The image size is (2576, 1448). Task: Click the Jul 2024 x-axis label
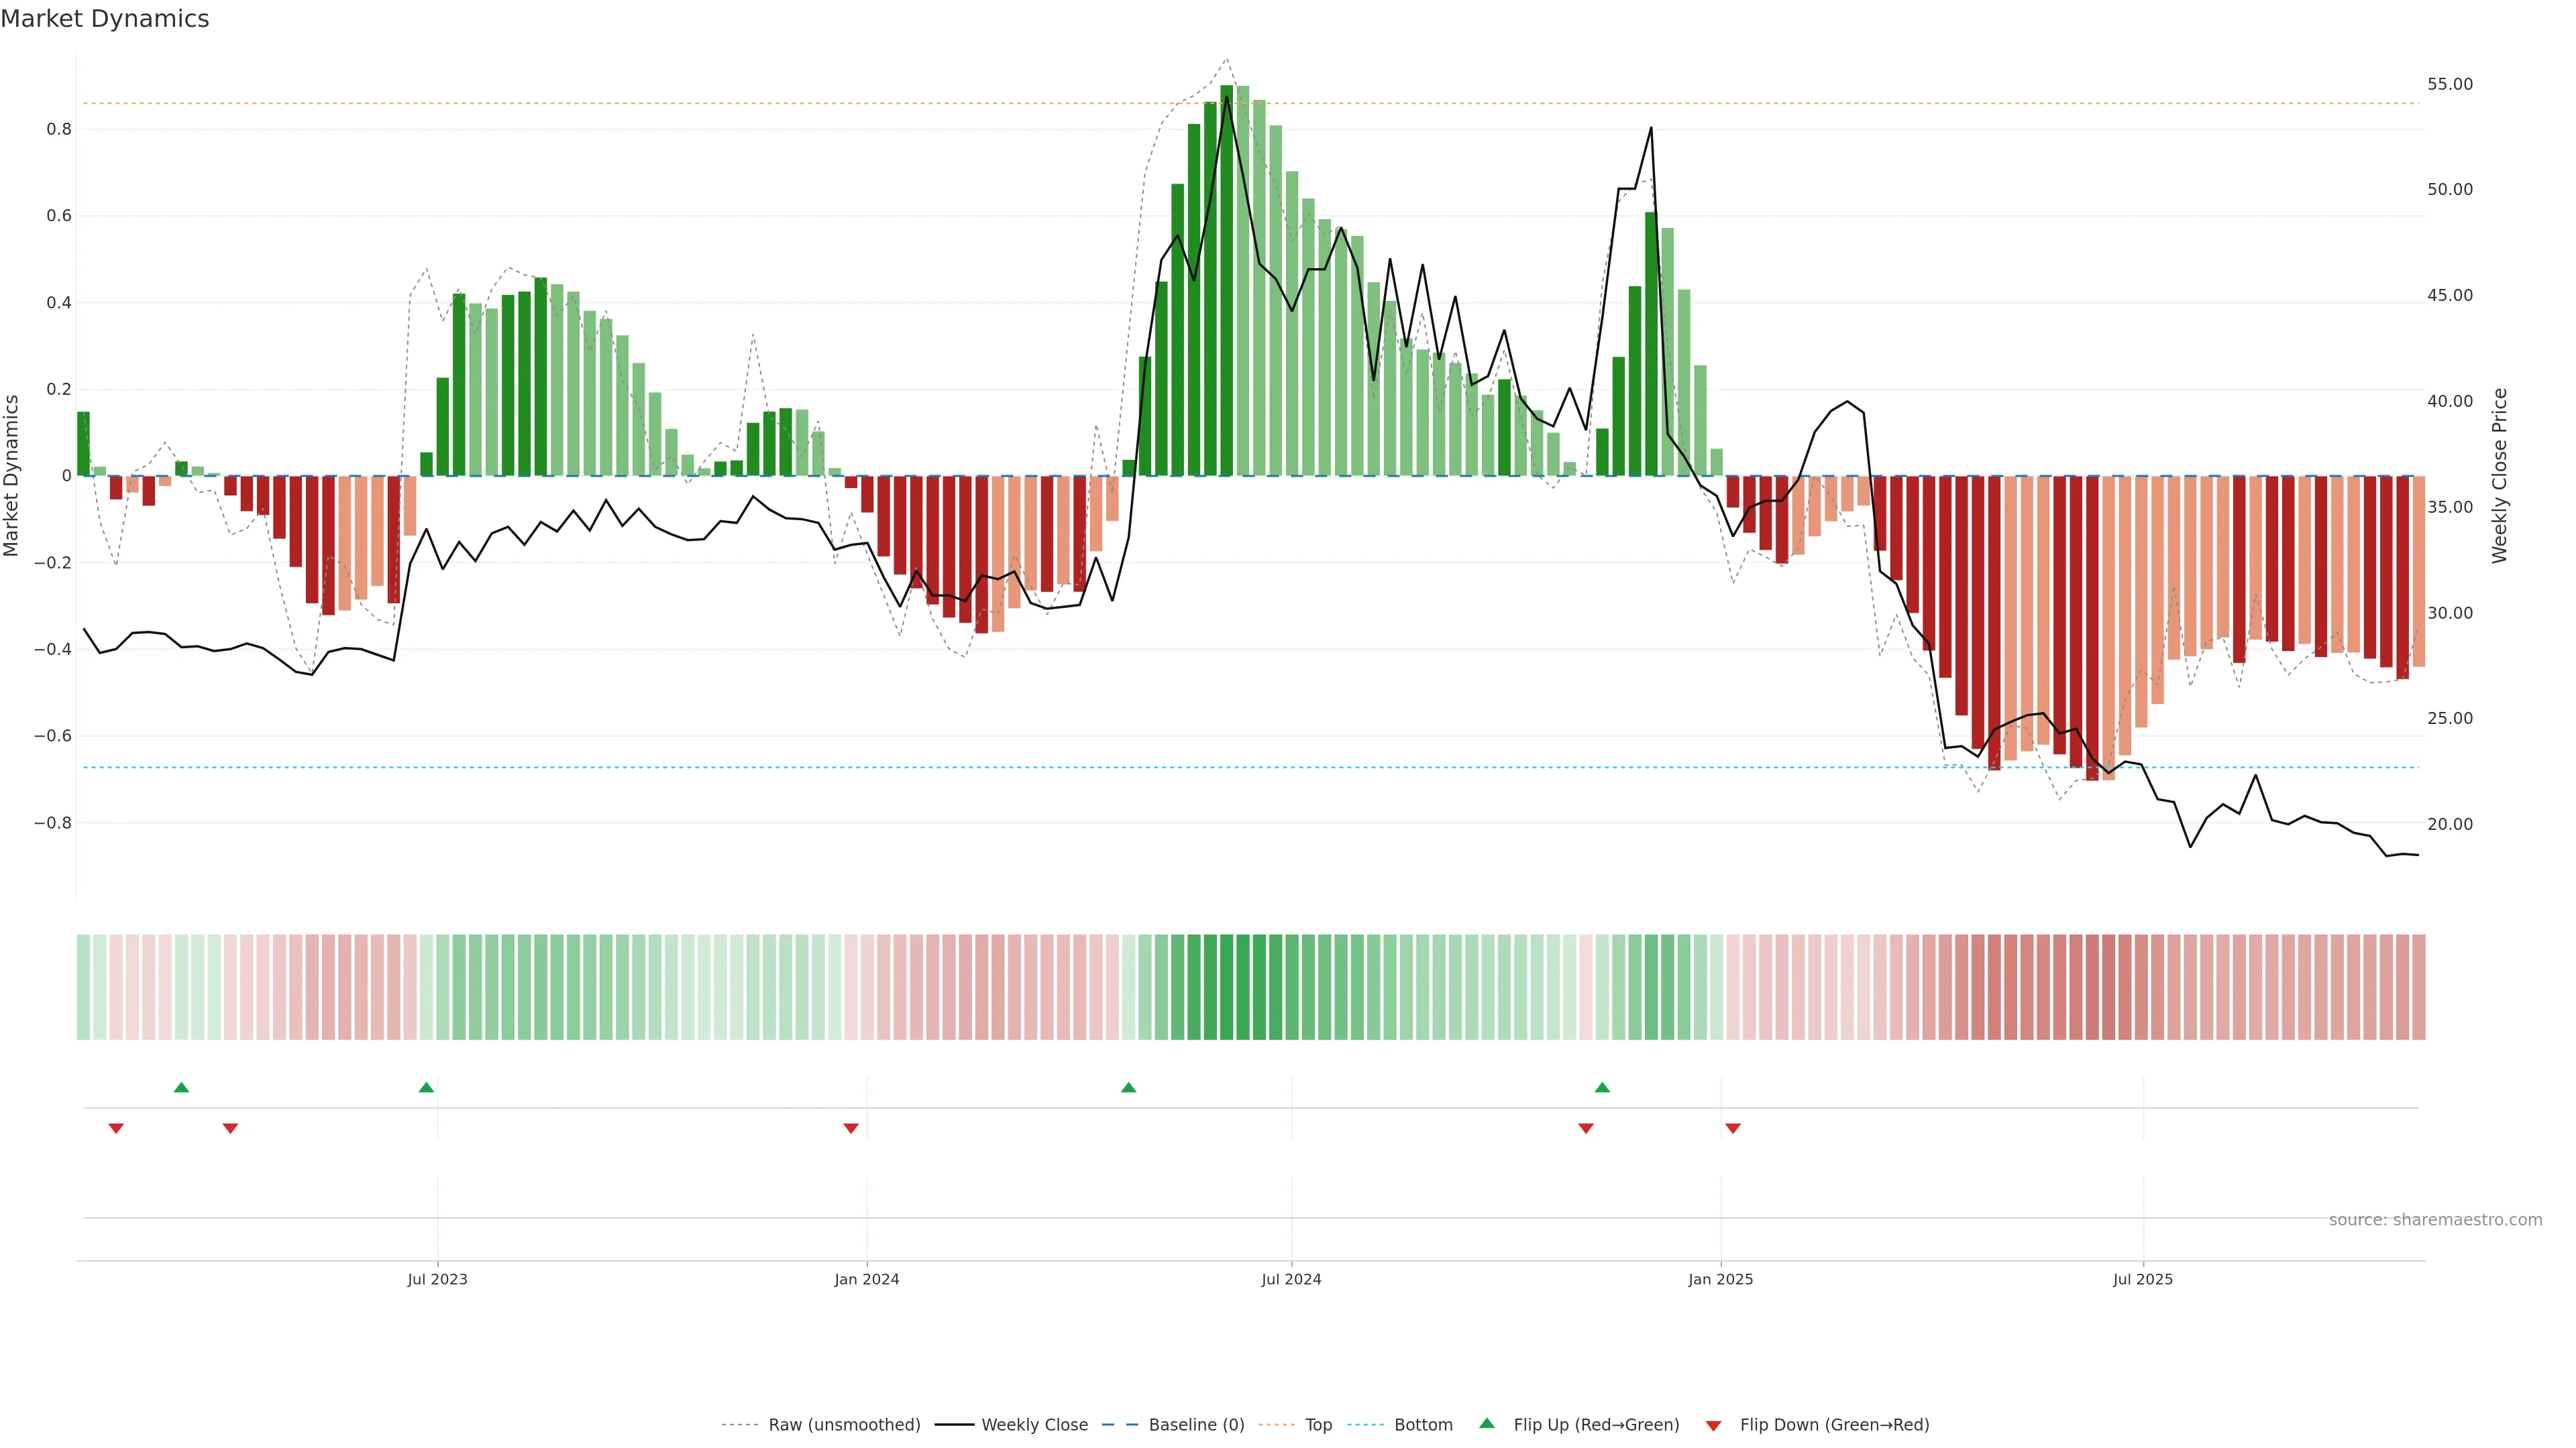coord(1291,1279)
